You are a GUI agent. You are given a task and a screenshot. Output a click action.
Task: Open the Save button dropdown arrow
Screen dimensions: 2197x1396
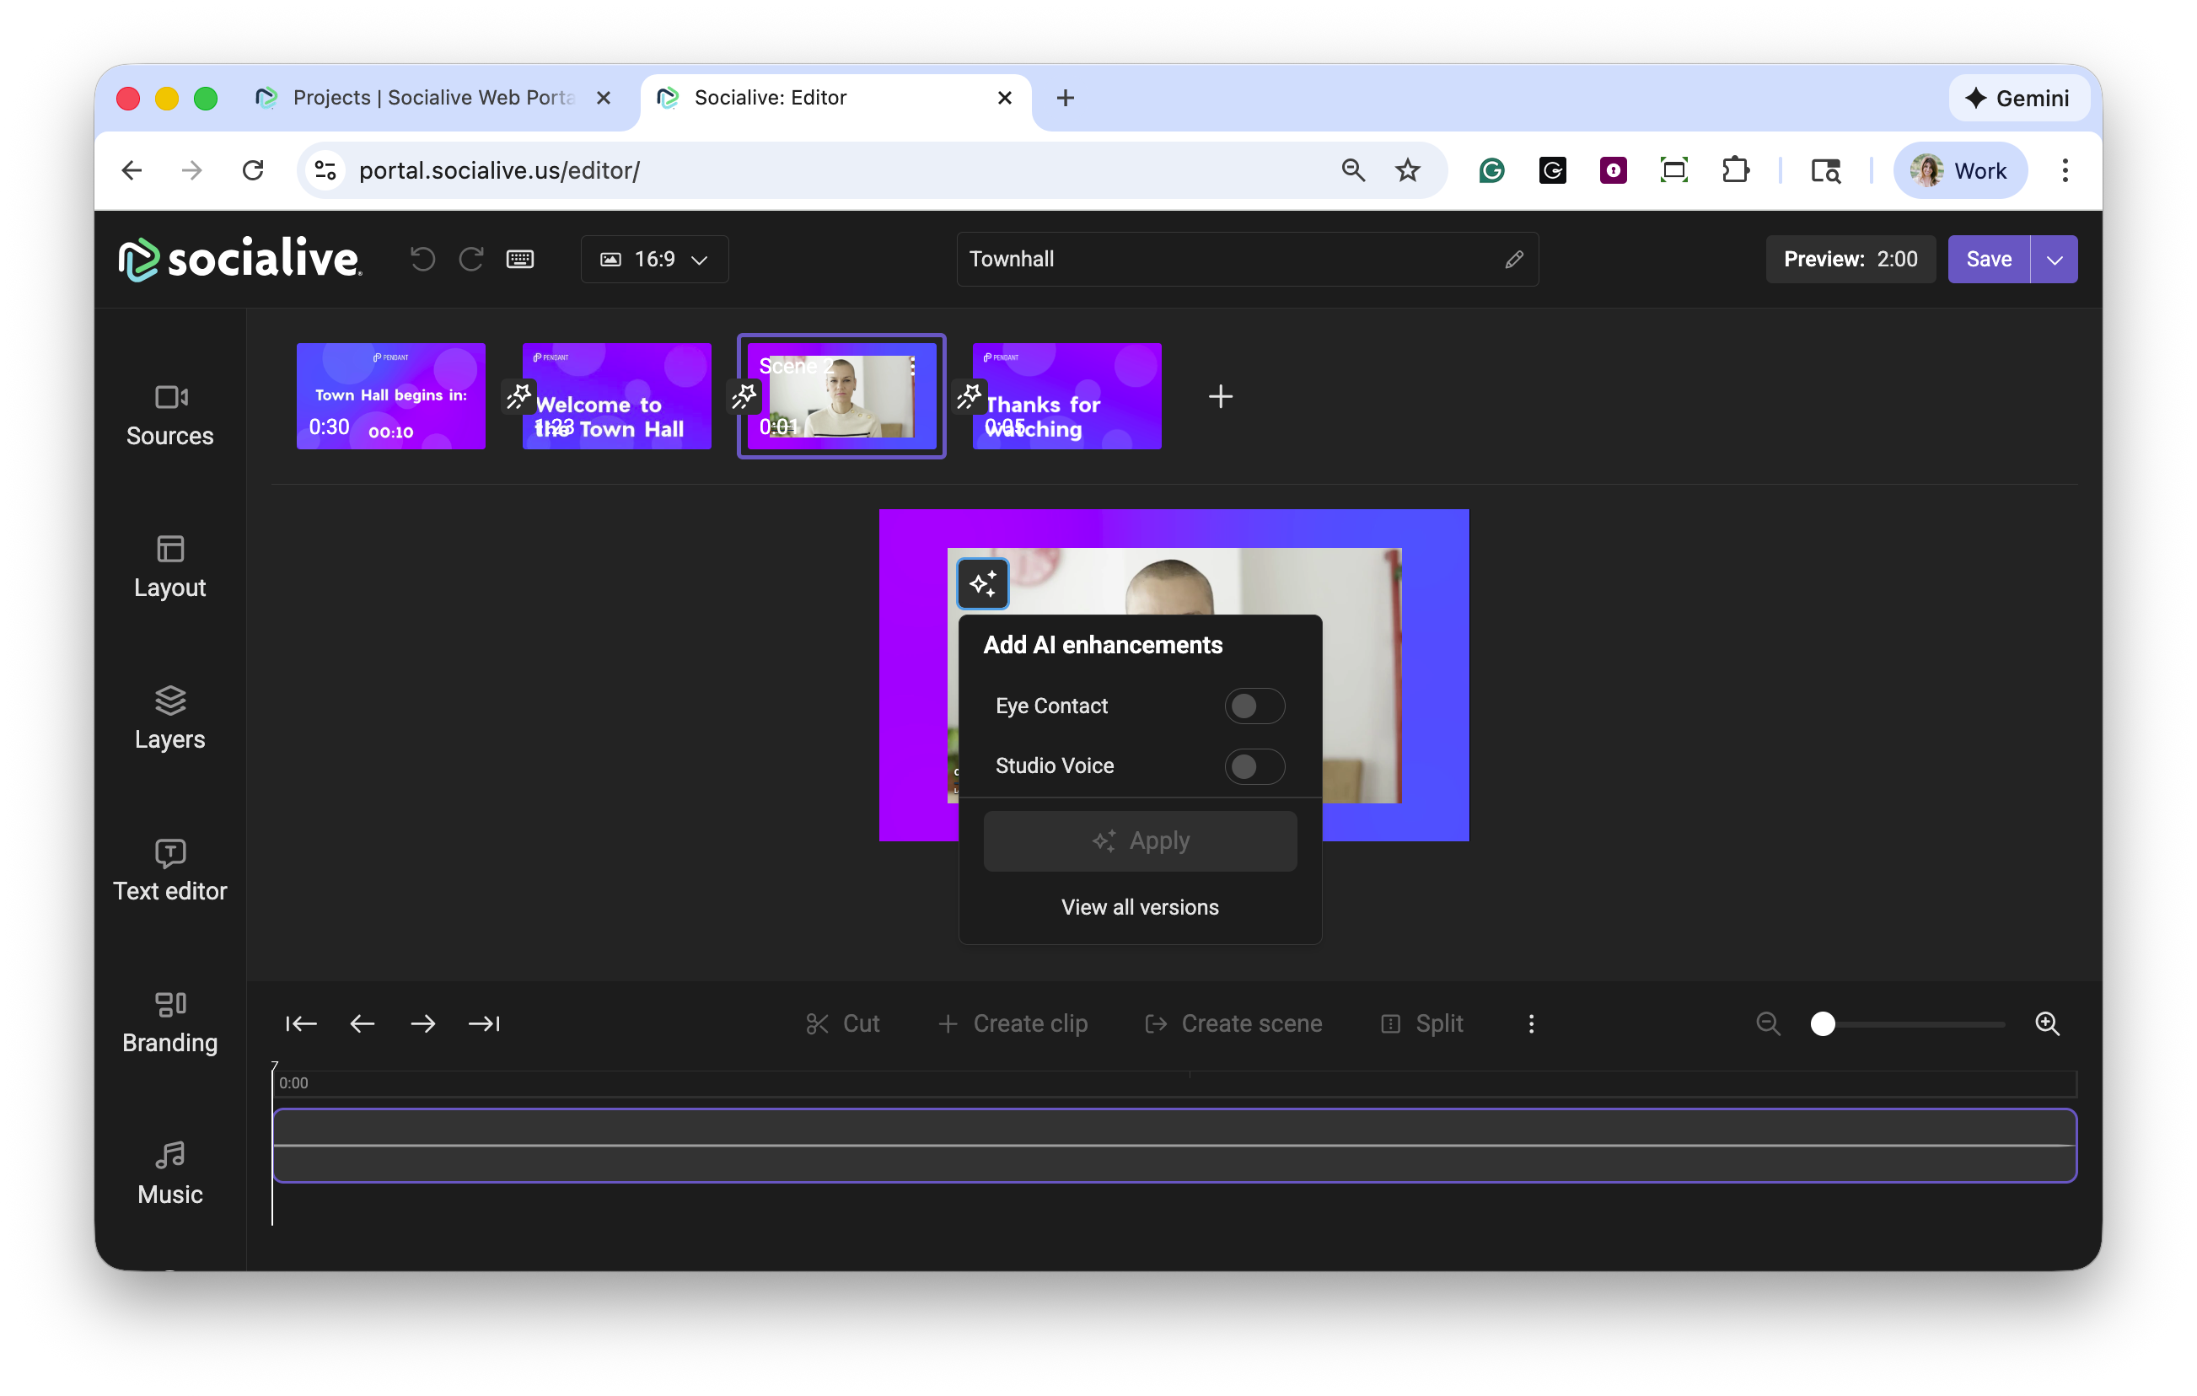click(x=2054, y=260)
